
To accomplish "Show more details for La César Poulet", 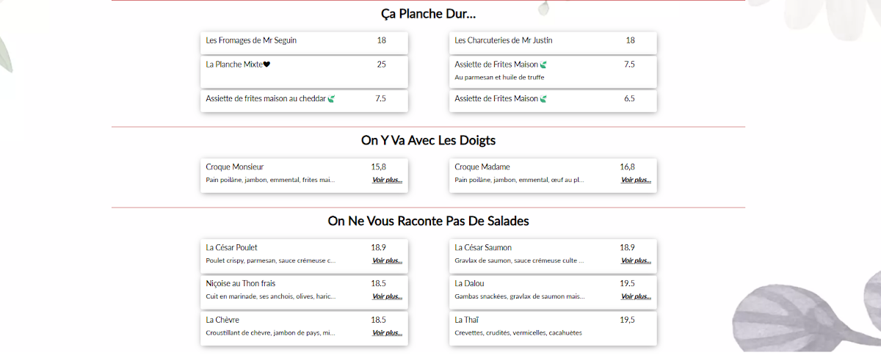I will tap(387, 260).
